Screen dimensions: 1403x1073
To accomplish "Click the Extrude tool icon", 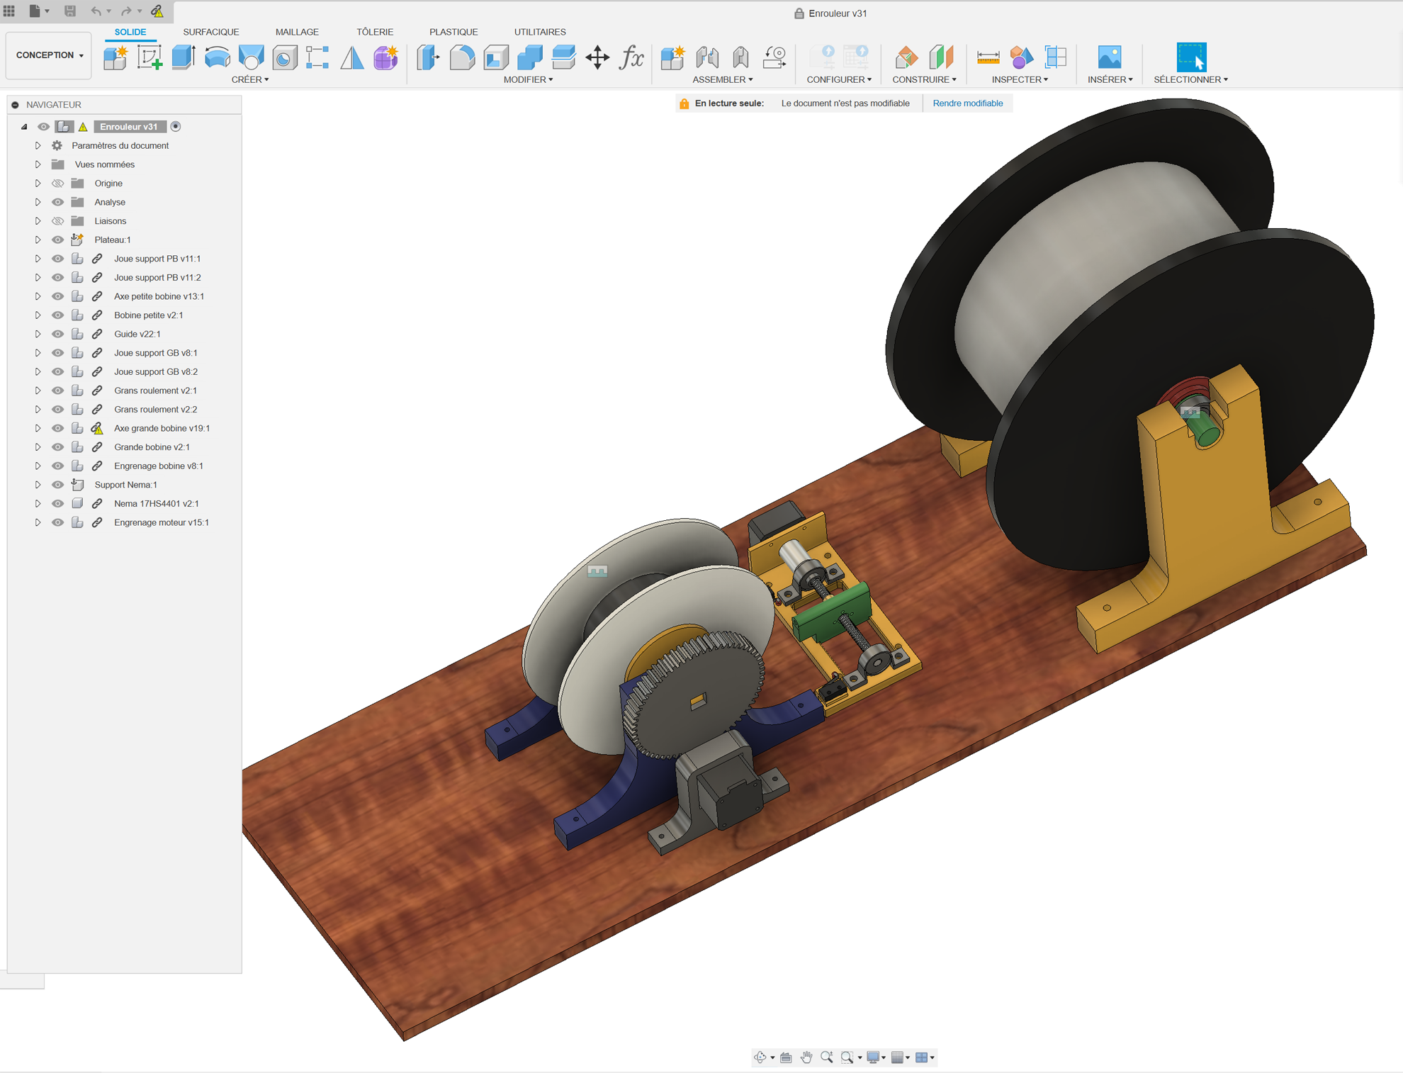I will (x=184, y=57).
